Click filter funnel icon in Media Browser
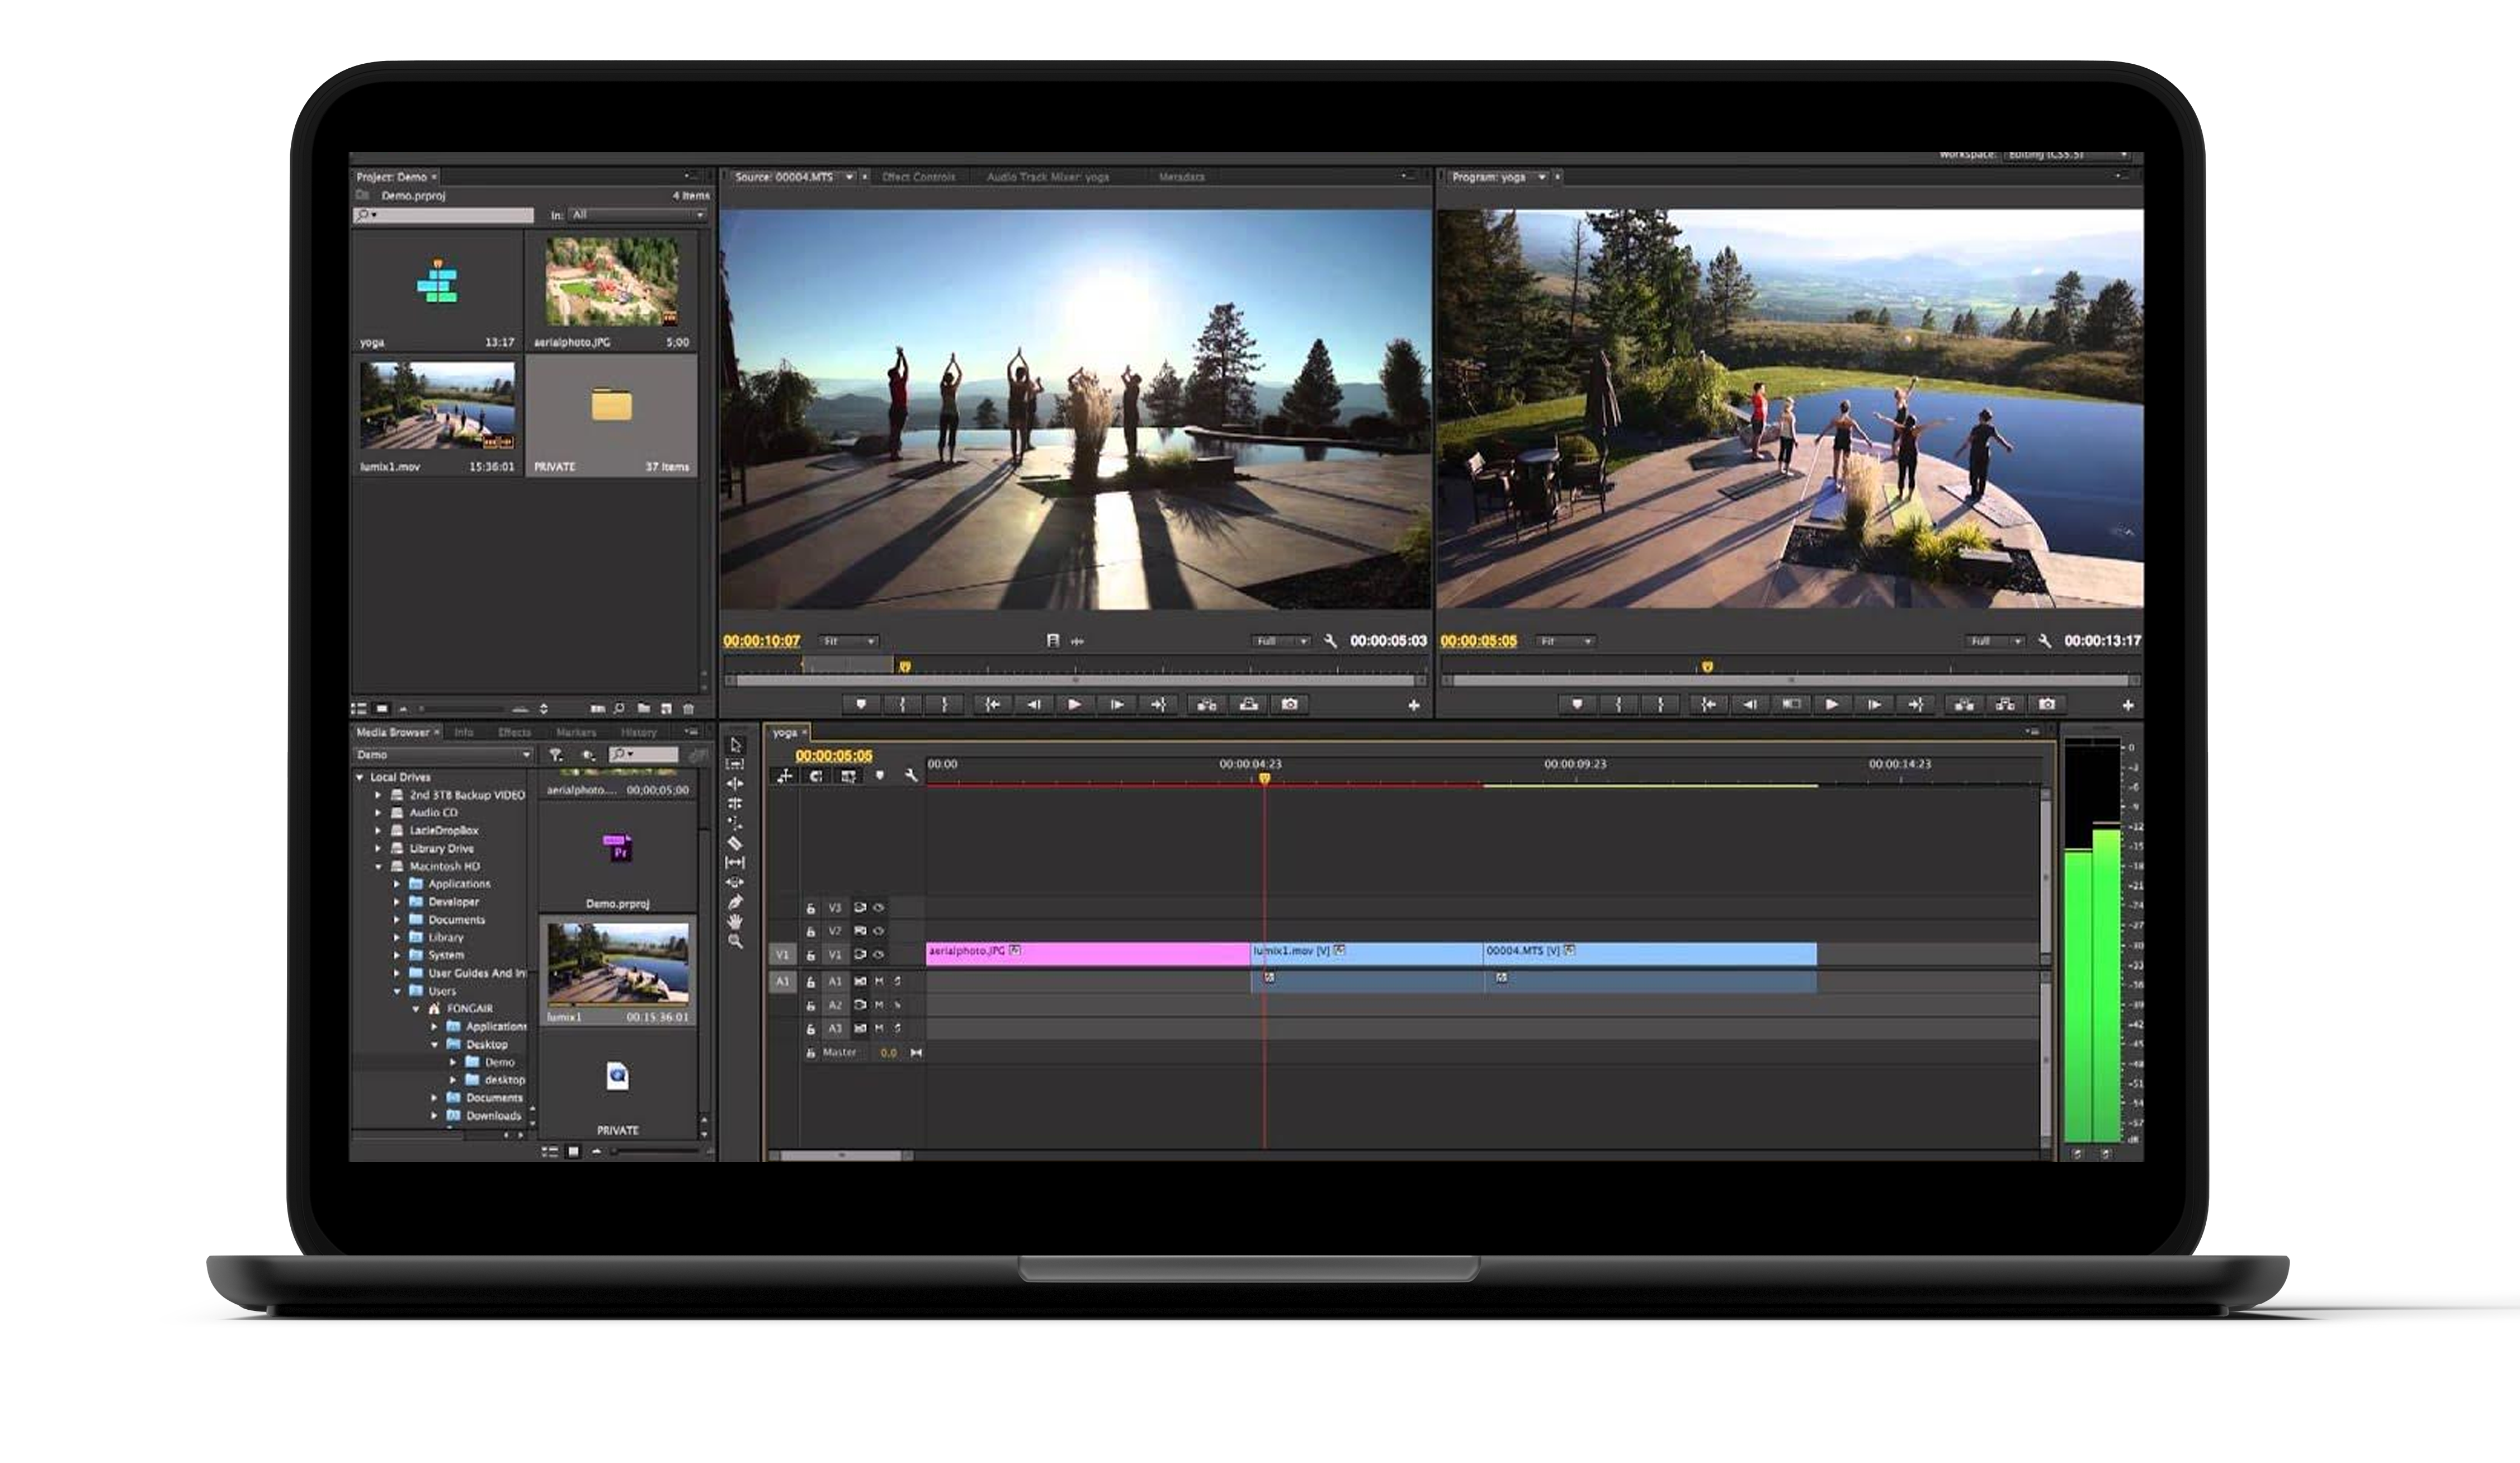Viewport: 2520px width, 1463px height. (556, 755)
